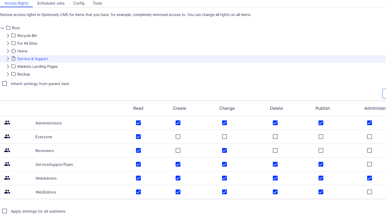Grant Create permission to Everyone
386x215 pixels.
coord(178,137)
